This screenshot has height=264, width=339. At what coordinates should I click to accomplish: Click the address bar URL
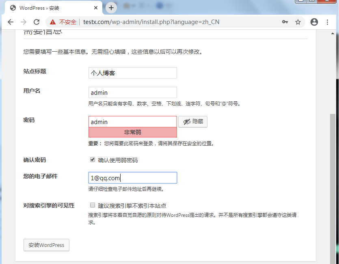pos(151,22)
